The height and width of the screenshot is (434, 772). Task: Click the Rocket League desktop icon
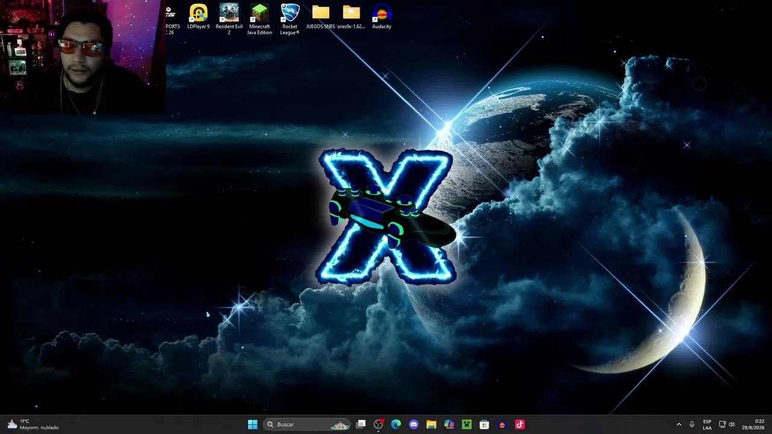tap(290, 19)
